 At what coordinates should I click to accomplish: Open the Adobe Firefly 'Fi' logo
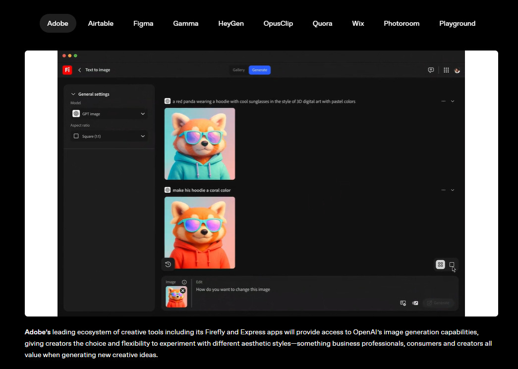(67, 70)
